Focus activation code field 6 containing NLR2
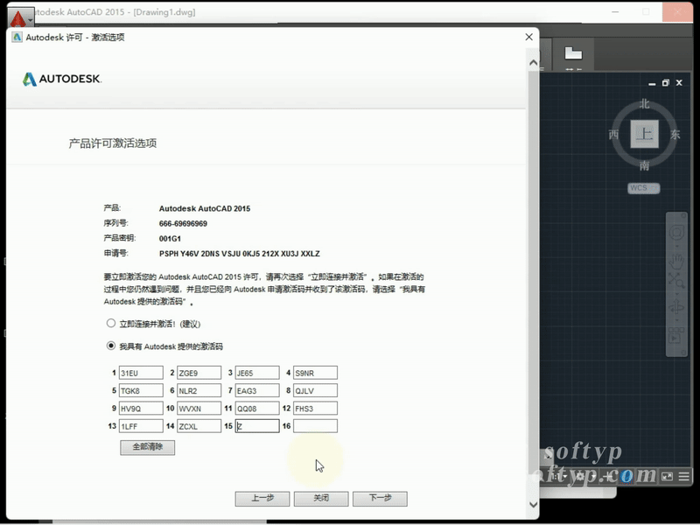This screenshot has height=525, width=700. (x=199, y=390)
